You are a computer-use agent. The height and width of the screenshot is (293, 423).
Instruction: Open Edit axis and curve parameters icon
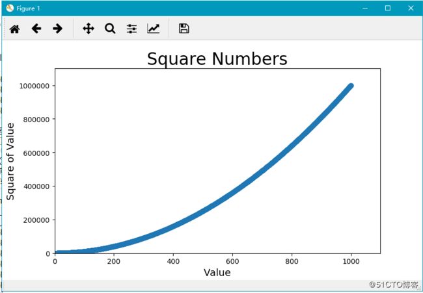(153, 29)
